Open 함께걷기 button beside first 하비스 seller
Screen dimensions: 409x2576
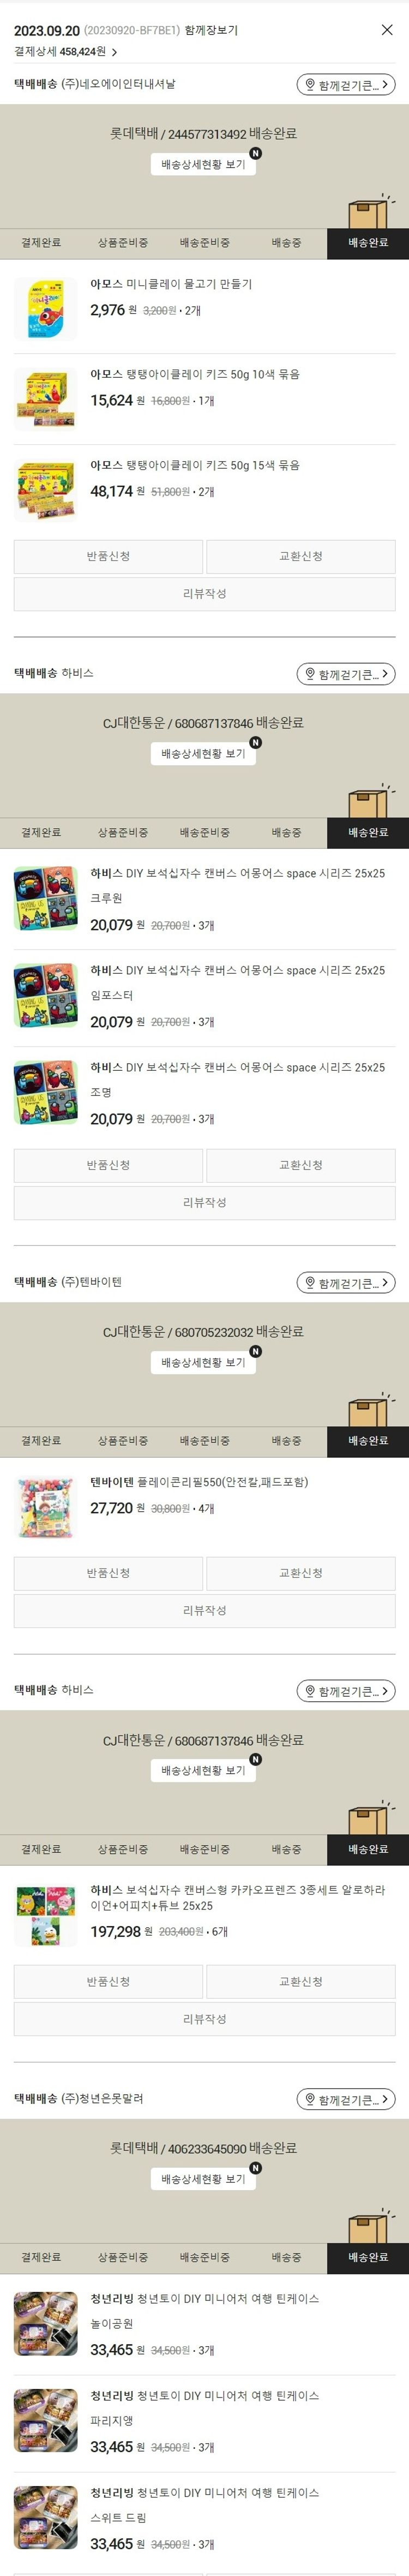click(x=345, y=674)
